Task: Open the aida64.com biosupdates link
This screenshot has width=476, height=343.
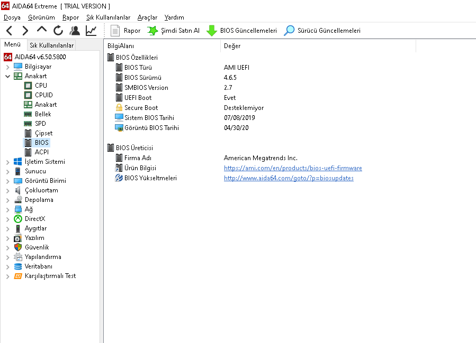Action: coord(289,178)
